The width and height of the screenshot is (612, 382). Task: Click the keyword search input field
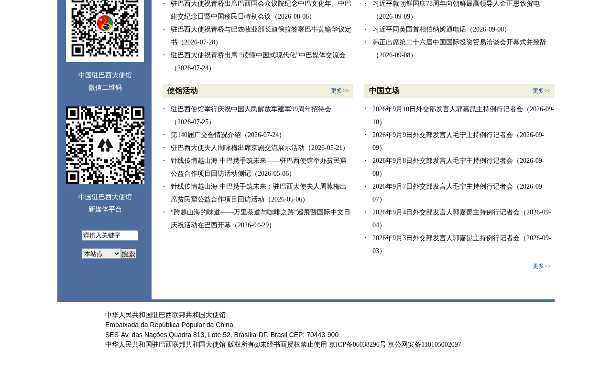[x=110, y=235]
